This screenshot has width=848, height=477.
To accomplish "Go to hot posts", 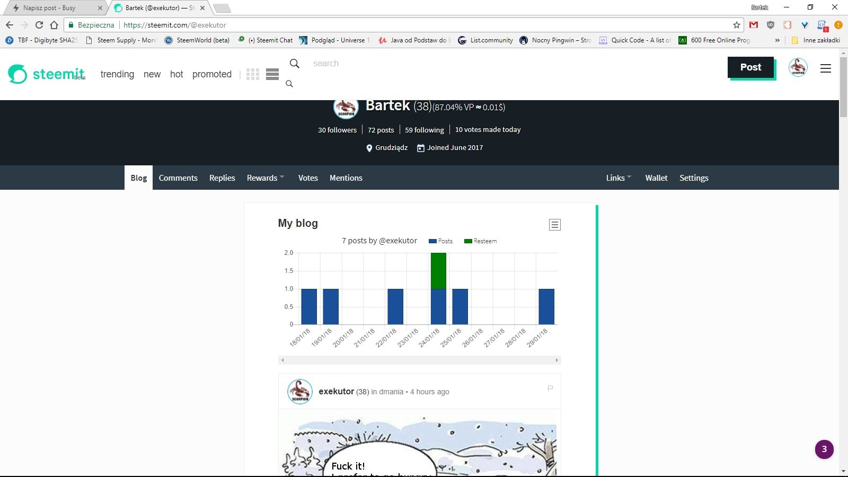I will [x=176, y=74].
